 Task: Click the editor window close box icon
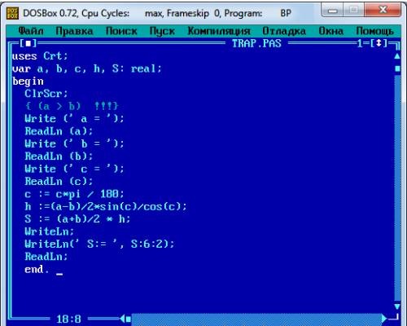(x=28, y=43)
